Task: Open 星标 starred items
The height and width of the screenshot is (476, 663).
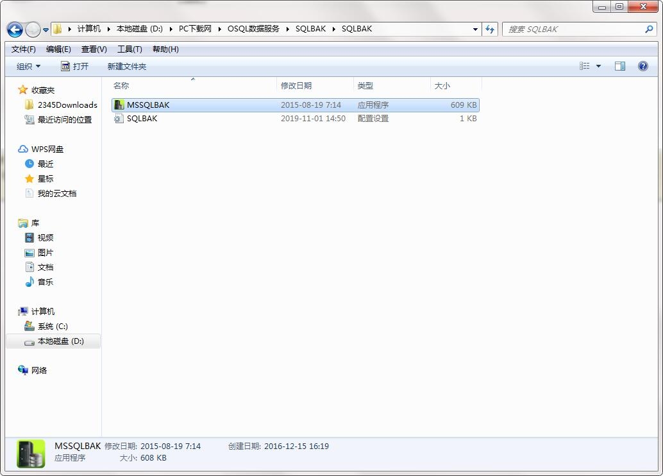Action: (46, 178)
